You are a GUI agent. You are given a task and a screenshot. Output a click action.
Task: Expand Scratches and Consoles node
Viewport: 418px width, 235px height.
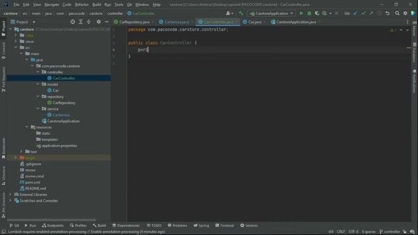pyautogui.click(x=10, y=200)
